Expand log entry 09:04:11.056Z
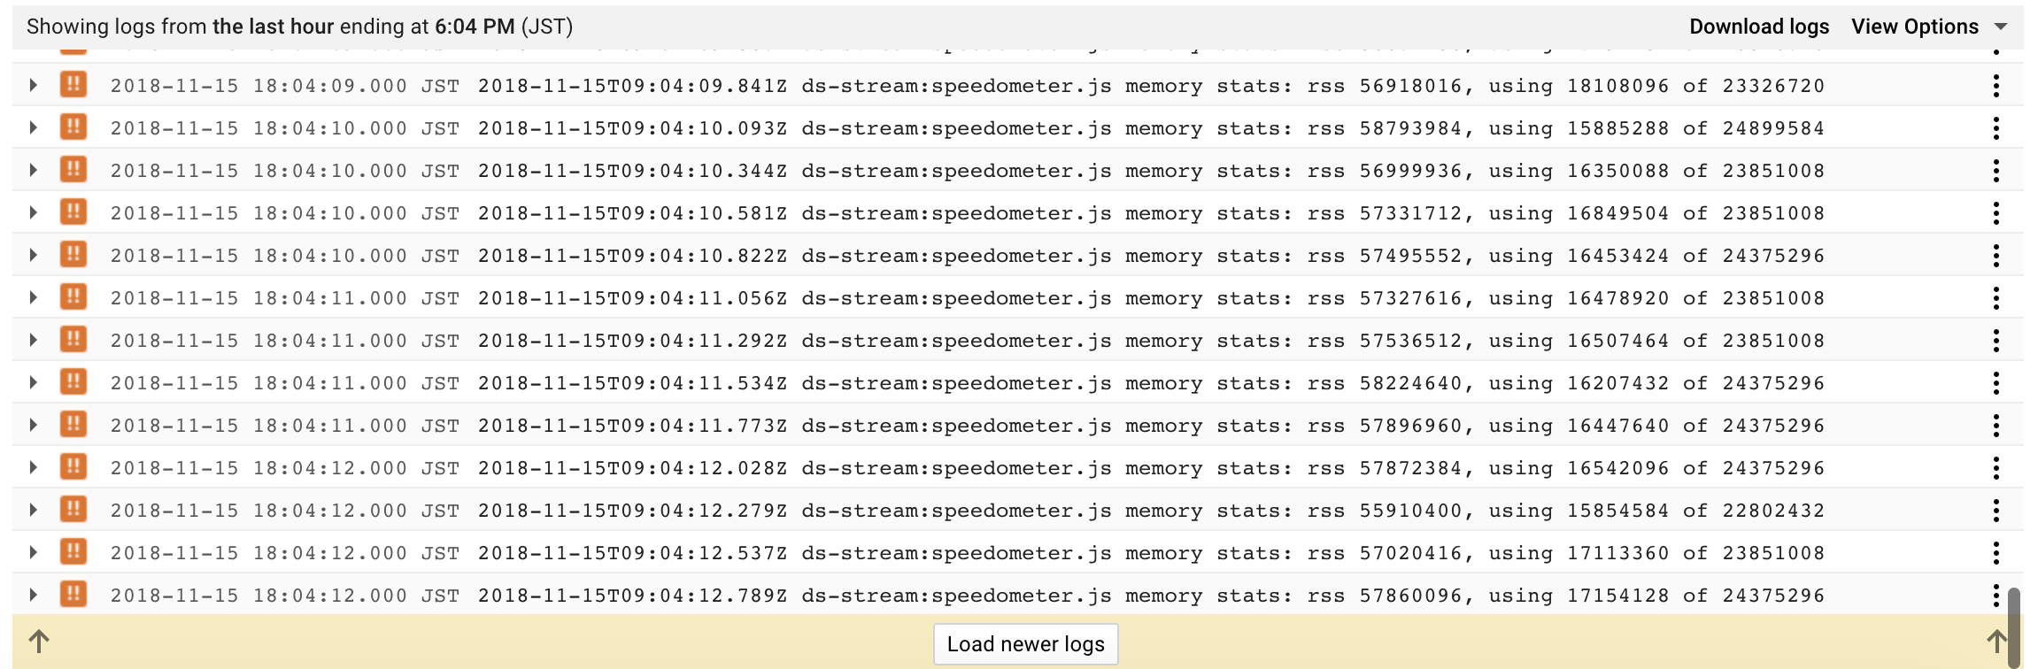The height and width of the screenshot is (669, 2038). tap(34, 297)
